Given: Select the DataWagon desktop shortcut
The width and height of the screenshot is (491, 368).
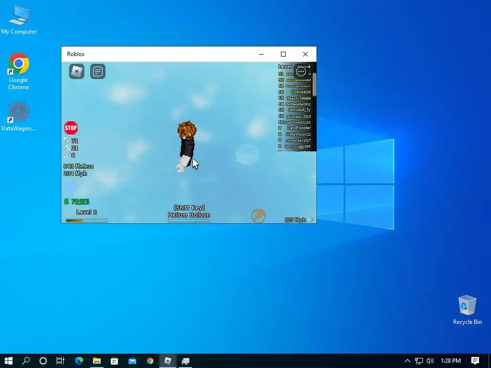Looking at the screenshot, I should pos(19,116).
